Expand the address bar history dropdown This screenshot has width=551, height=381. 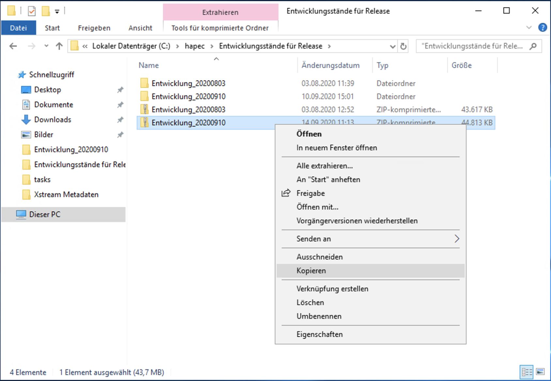click(393, 46)
